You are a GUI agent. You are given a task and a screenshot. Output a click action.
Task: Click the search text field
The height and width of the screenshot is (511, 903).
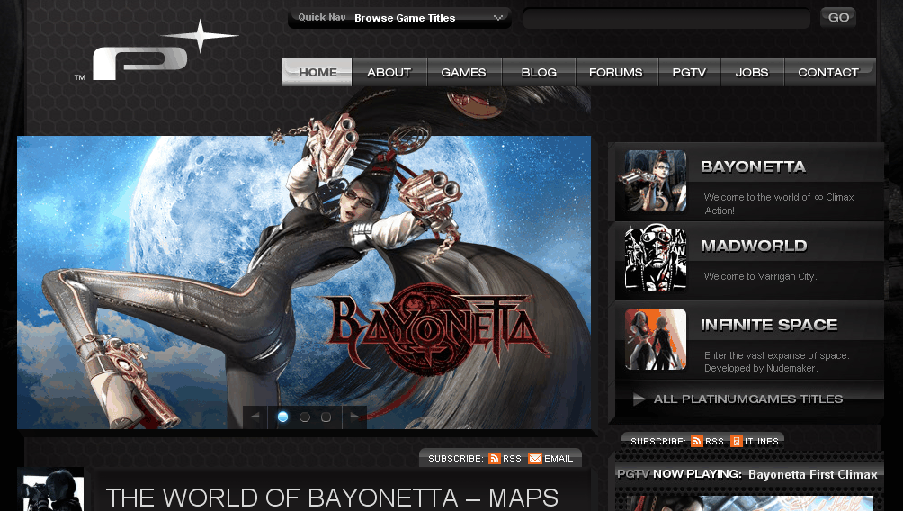(x=666, y=18)
